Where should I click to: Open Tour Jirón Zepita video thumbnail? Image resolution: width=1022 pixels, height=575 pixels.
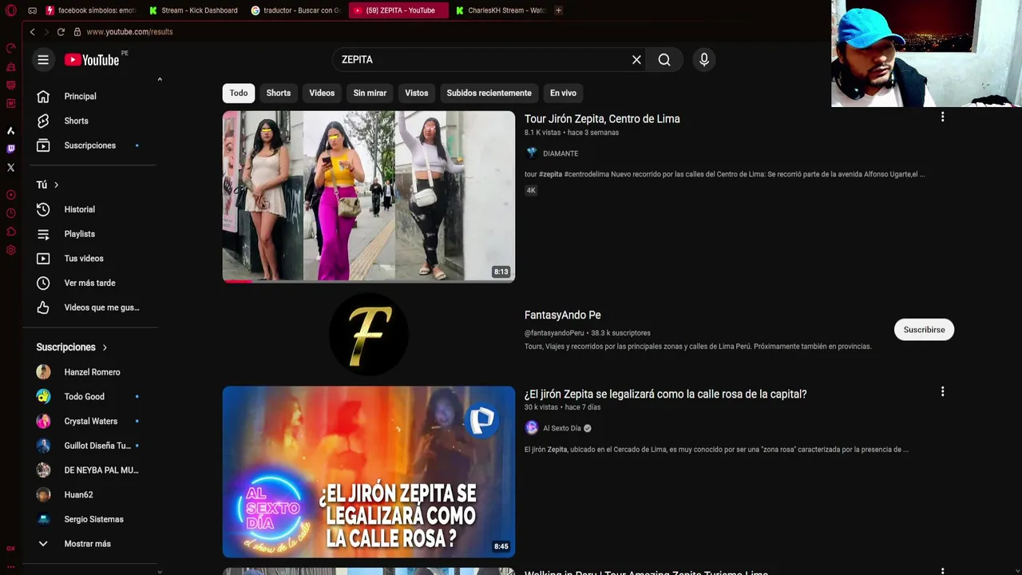tap(369, 196)
